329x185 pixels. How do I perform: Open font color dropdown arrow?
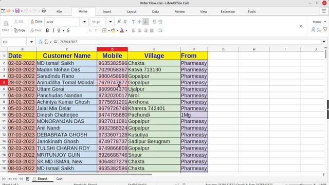click(x=126, y=31)
